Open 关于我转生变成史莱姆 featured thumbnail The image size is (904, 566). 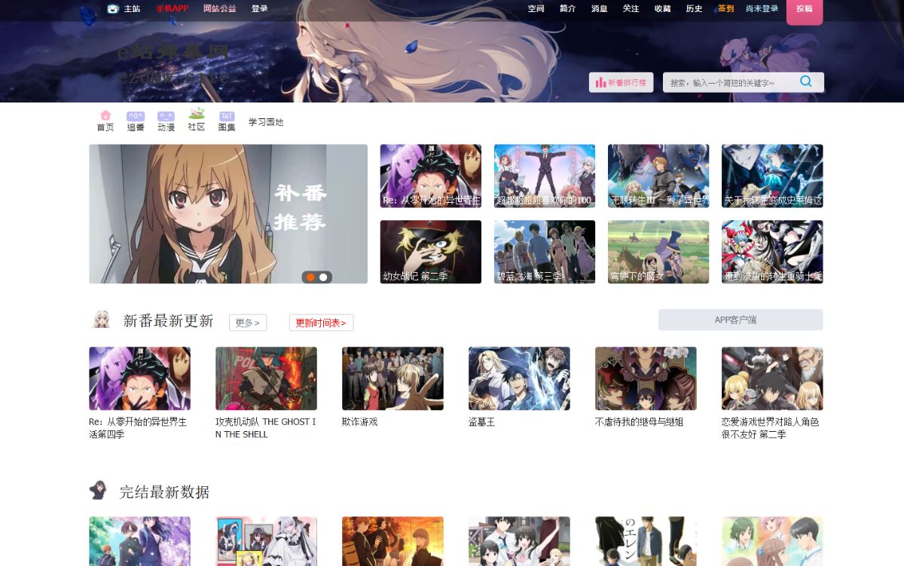(772, 176)
